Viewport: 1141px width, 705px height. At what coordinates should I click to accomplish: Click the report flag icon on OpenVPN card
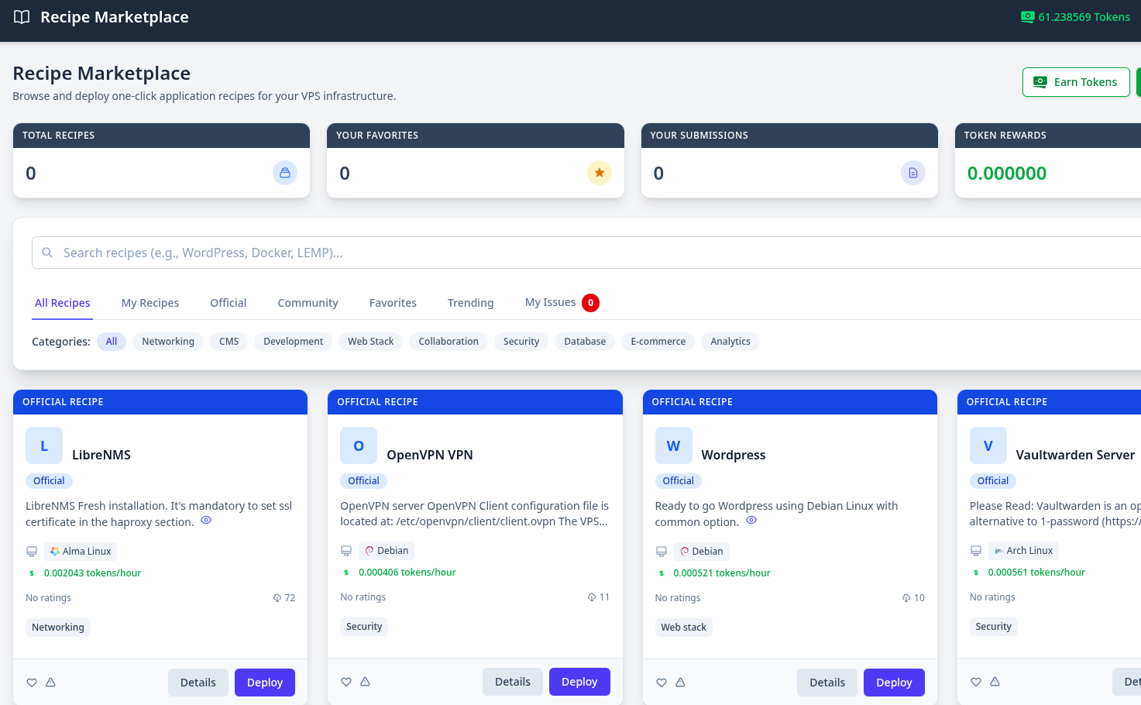(365, 681)
